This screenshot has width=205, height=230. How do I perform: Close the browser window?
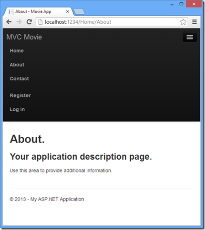pyautogui.click(x=194, y=4)
